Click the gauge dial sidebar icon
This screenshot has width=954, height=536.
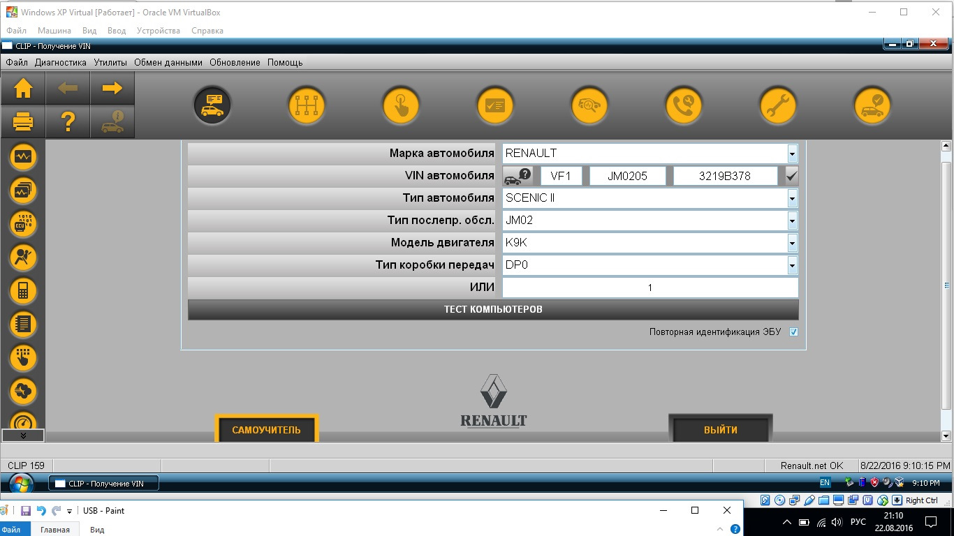tap(23, 421)
